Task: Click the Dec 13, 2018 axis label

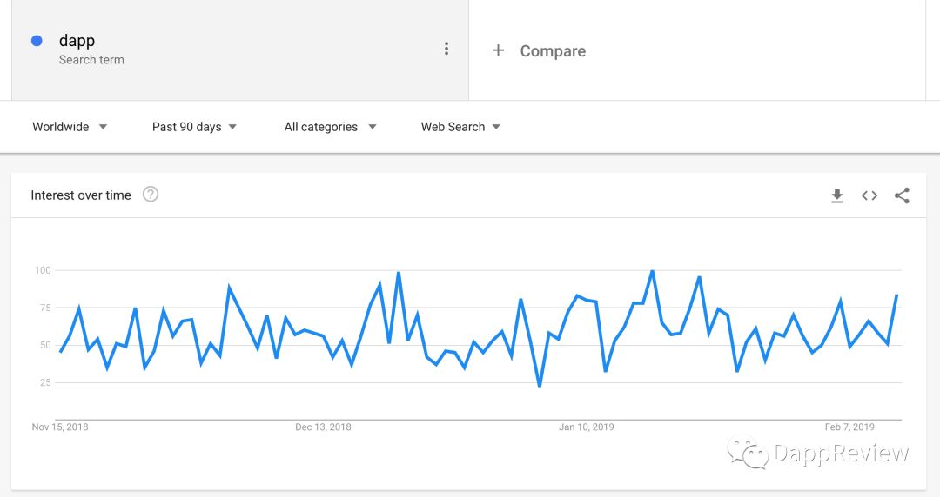Action: click(x=323, y=427)
